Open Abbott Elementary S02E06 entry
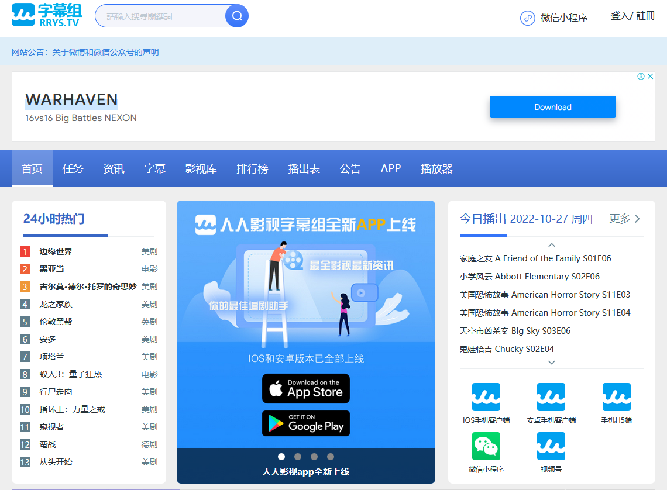This screenshot has height=490, width=667. 530,277
